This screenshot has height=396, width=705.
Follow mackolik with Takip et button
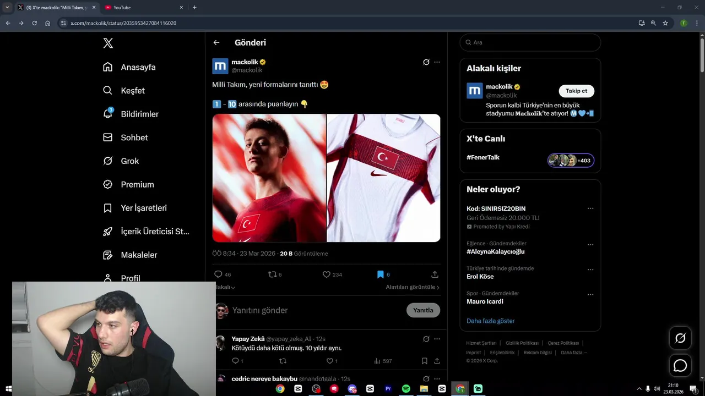click(576, 91)
